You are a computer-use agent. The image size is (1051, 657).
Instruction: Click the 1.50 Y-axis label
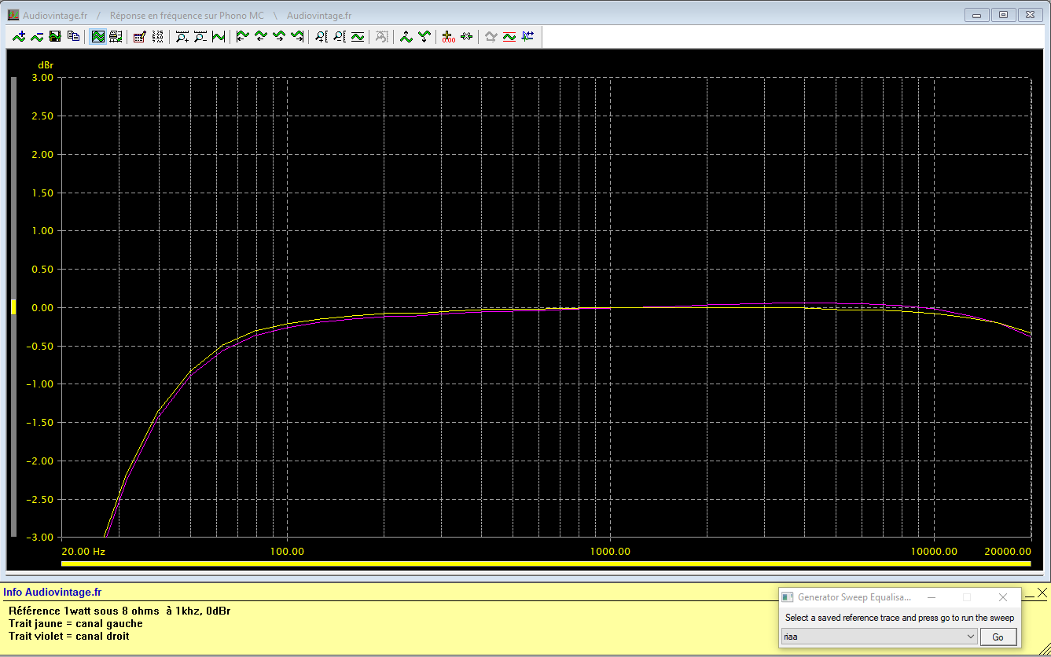[x=42, y=193]
